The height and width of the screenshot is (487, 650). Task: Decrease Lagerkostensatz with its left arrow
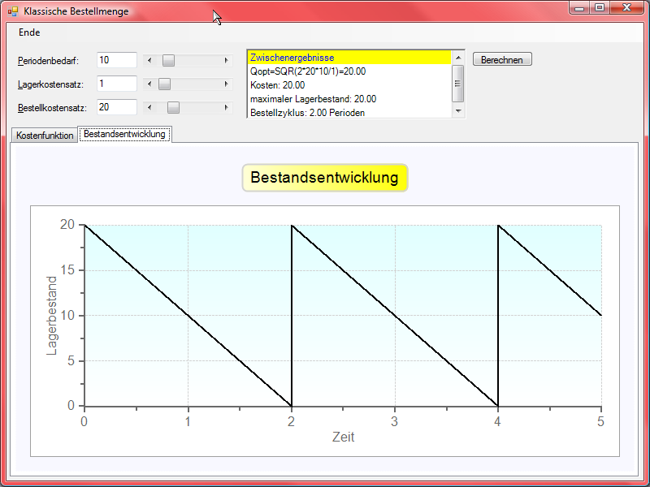pos(147,84)
